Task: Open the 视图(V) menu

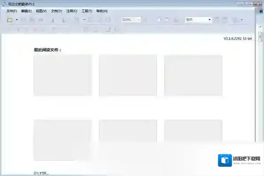Action: pyautogui.click(x=41, y=11)
